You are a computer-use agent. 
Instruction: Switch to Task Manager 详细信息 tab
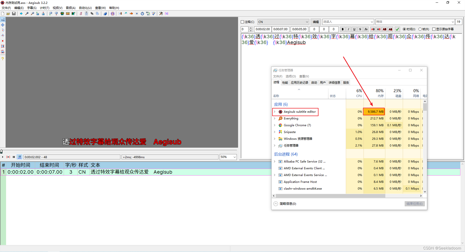click(334, 83)
